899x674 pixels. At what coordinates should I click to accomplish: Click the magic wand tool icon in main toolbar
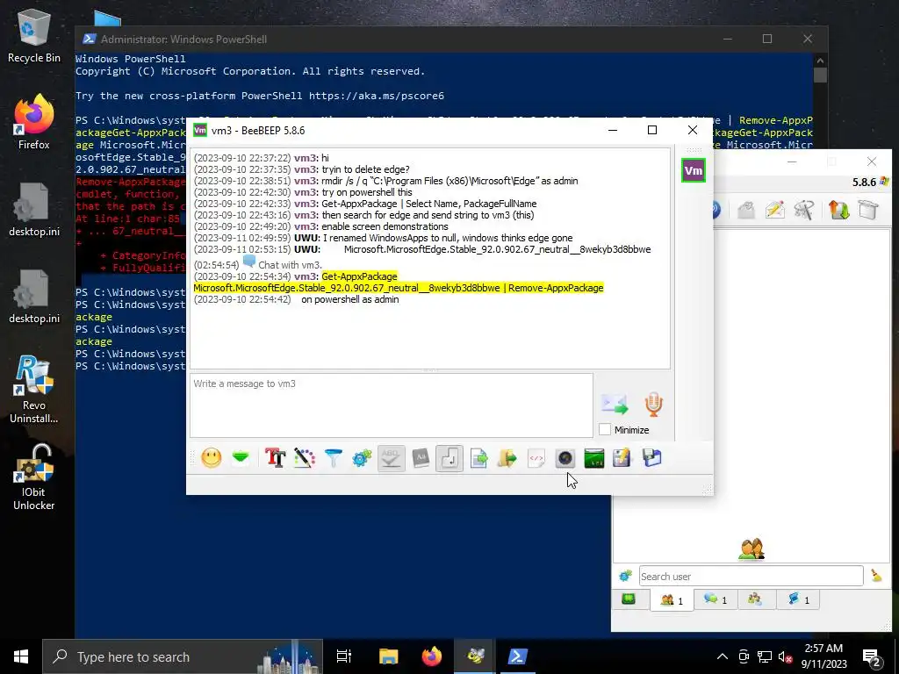[804, 210]
